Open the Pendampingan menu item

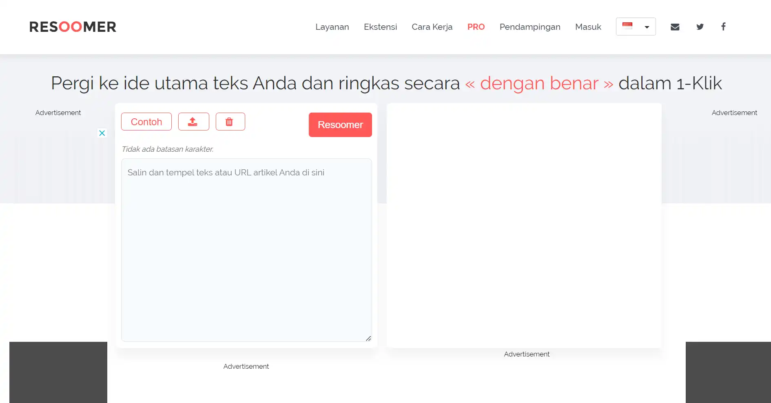(530, 27)
